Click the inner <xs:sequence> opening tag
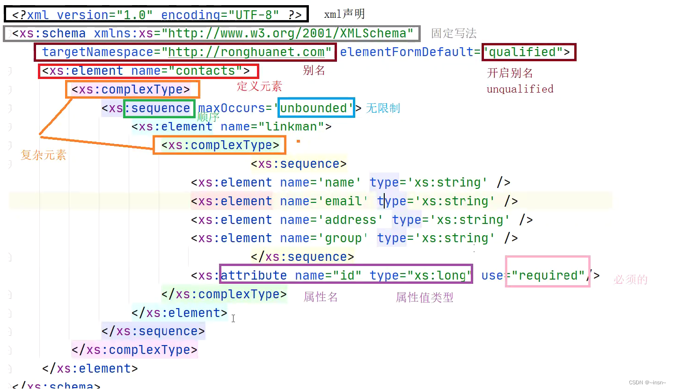 click(x=299, y=164)
